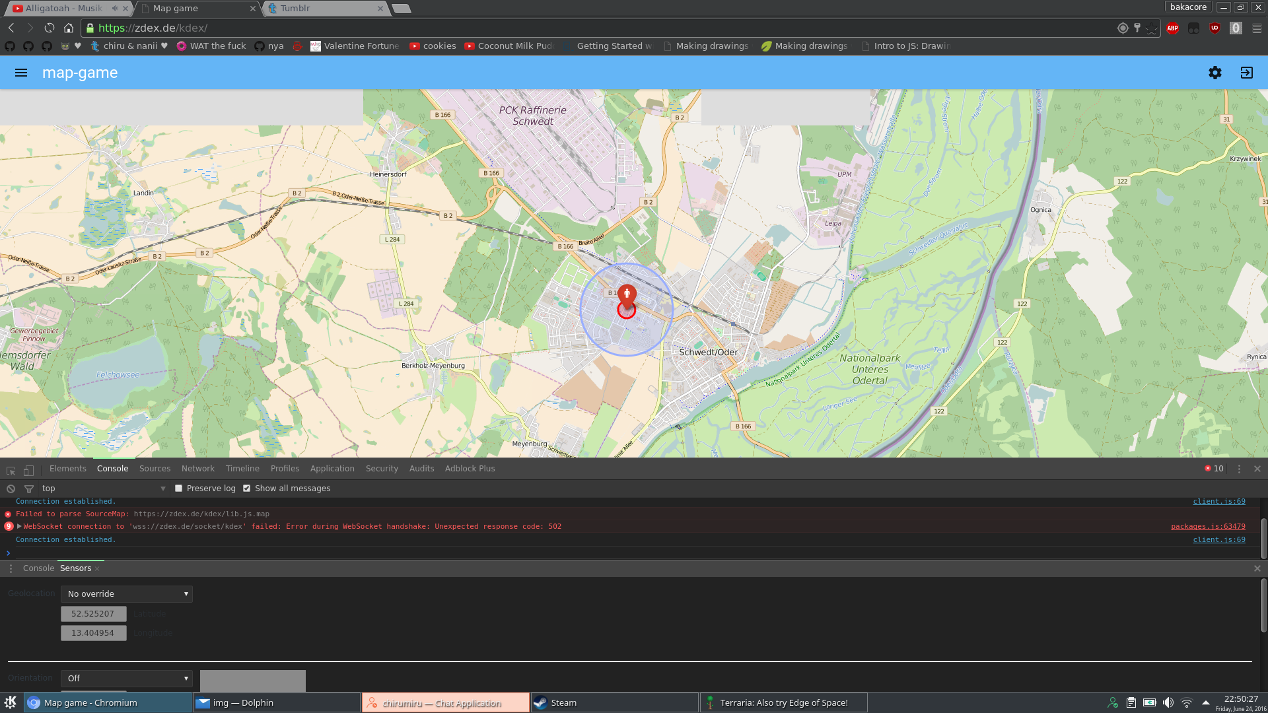Close the Sensors drawer tab
This screenshot has height=713, width=1268.
(x=97, y=568)
